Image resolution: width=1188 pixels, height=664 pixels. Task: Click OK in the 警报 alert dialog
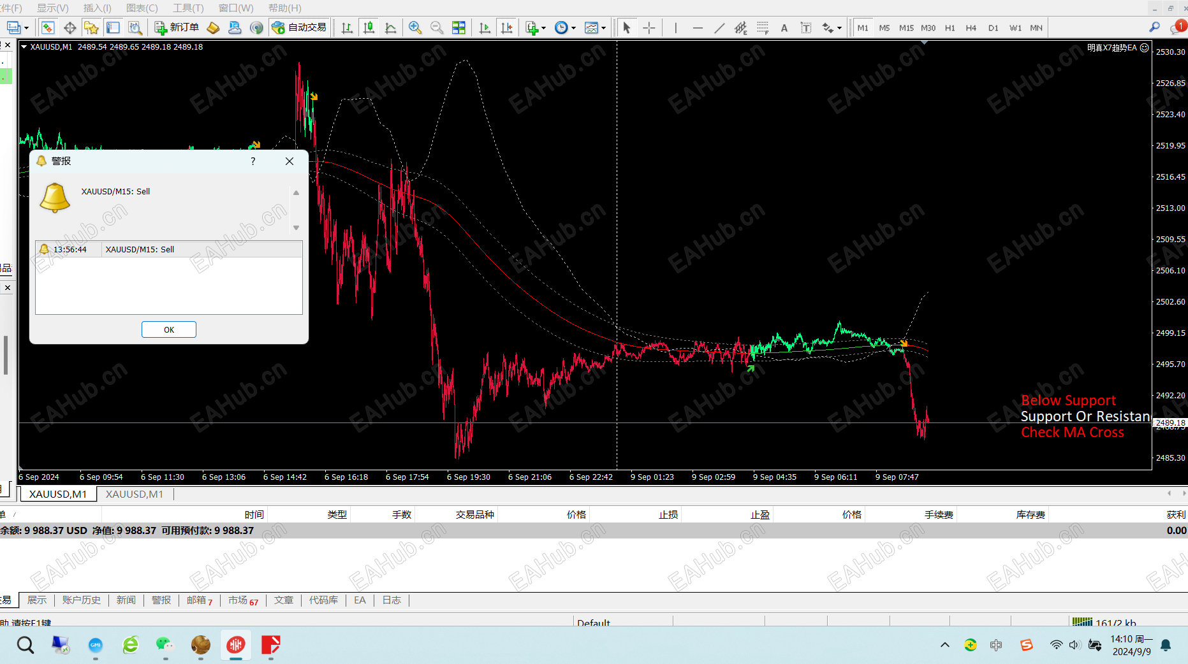click(x=169, y=329)
